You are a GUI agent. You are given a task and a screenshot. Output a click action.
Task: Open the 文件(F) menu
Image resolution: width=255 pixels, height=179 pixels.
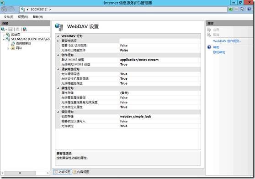9,17
